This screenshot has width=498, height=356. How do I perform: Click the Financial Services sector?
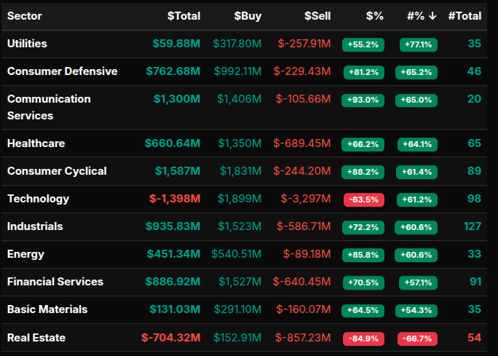pyautogui.click(x=55, y=282)
